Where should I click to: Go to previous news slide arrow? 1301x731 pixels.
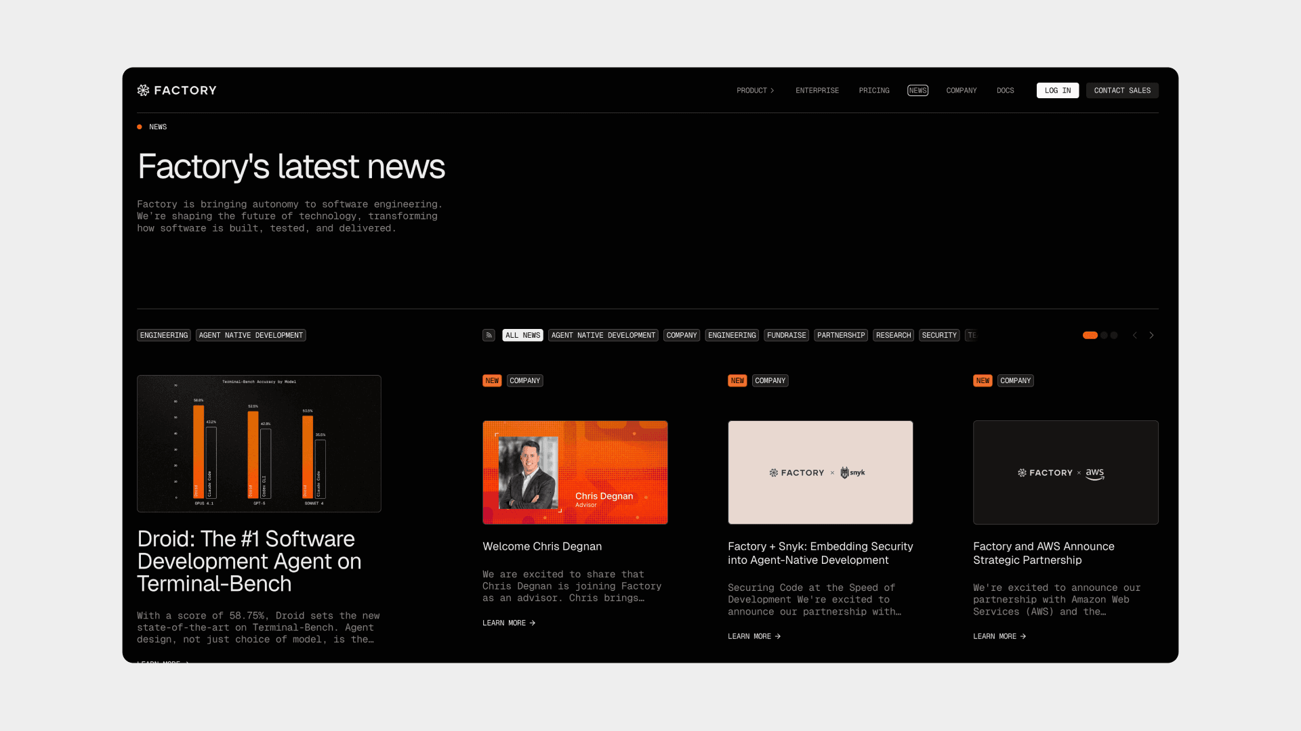point(1135,335)
